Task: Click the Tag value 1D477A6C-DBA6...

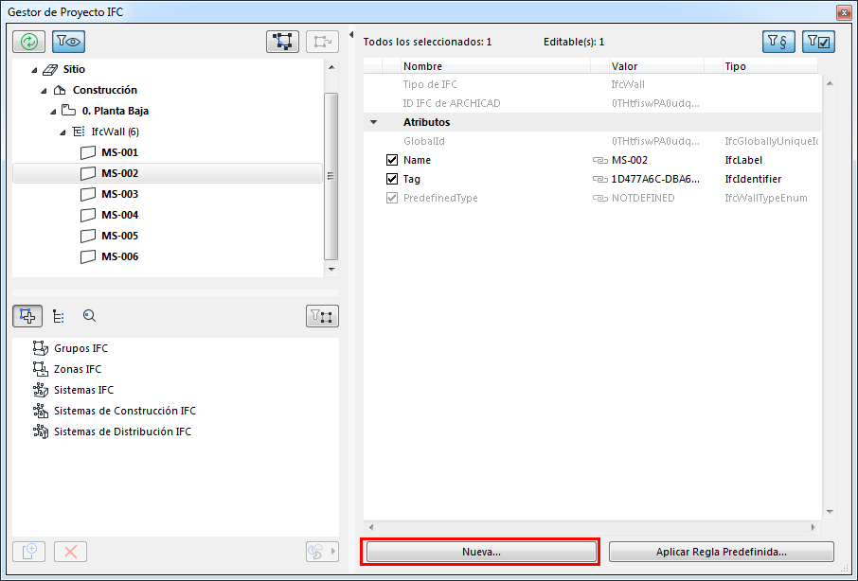Action: click(655, 179)
